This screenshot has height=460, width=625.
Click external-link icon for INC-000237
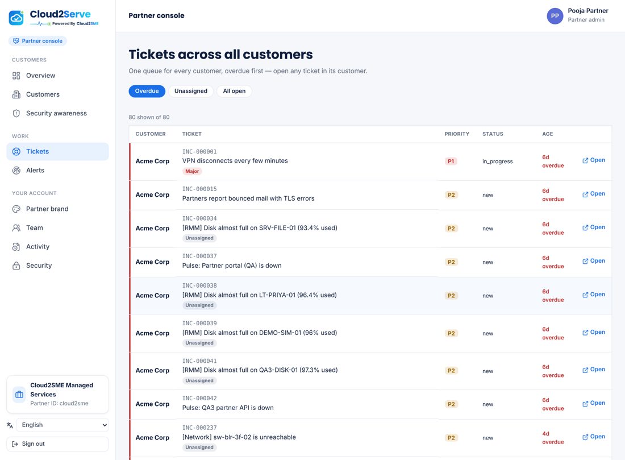pyautogui.click(x=585, y=437)
